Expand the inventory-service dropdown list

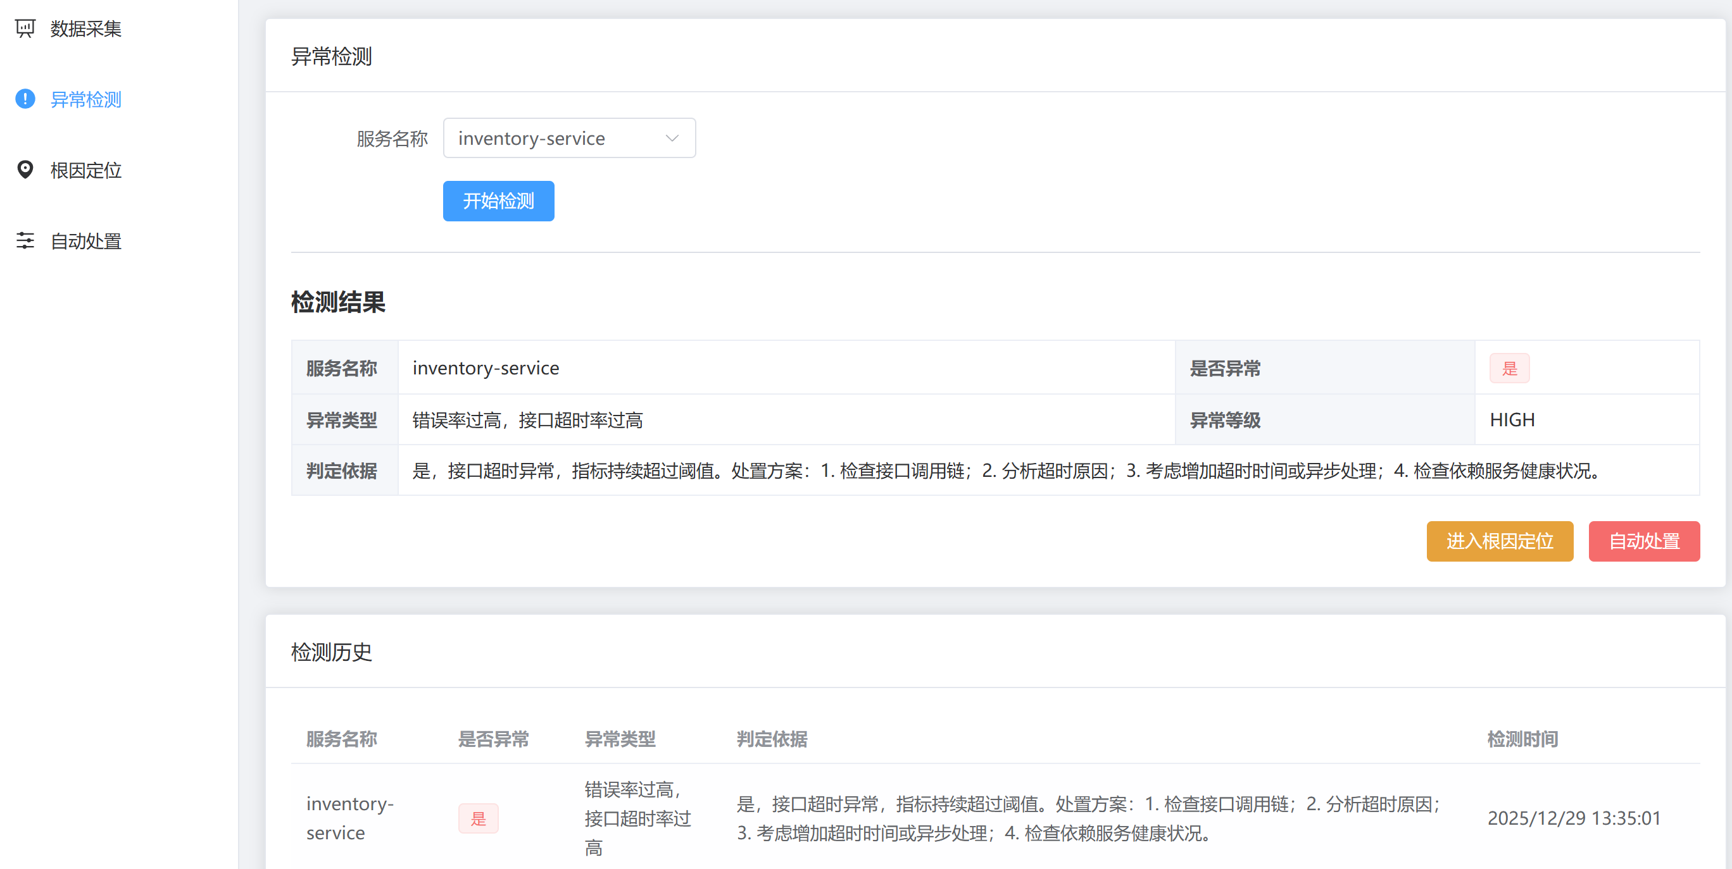(x=569, y=138)
